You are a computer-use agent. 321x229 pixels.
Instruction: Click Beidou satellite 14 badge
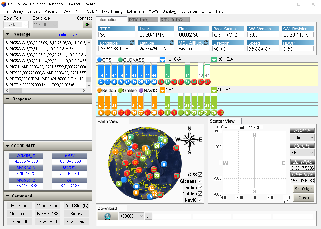134,112
